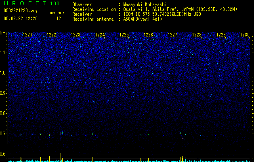Select the file name 0502221220.png
The height and width of the screenshot is (162, 254).
tap(21, 11)
